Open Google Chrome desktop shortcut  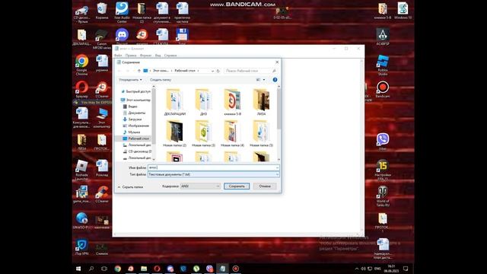point(81,65)
